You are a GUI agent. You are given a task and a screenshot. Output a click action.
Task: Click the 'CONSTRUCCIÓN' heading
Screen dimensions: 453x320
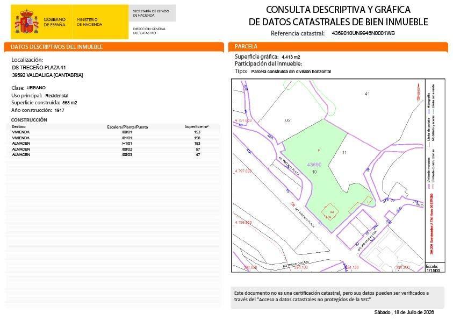[29, 120]
